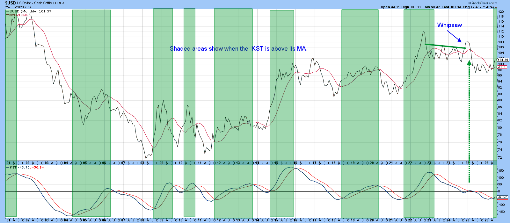Click the blue 'Whipsaw' annotation label
This screenshot has height=223, width=510.
pyautogui.click(x=449, y=25)
